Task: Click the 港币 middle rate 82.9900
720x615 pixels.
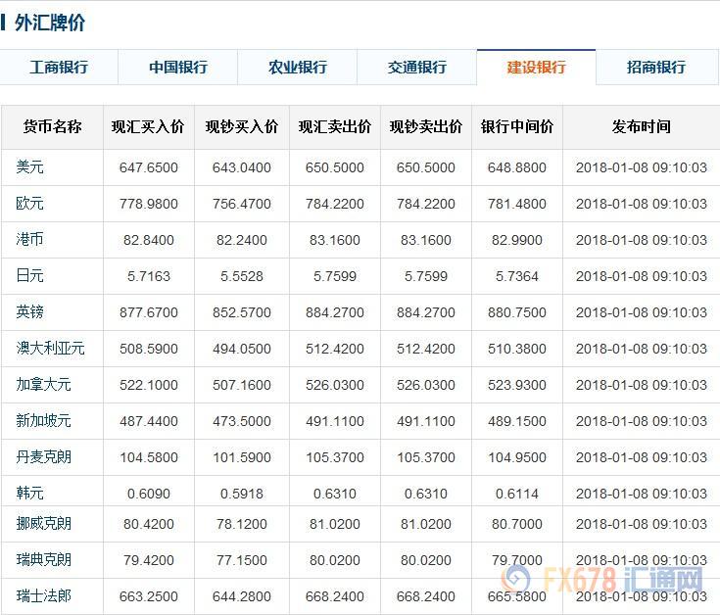Action: click(517, 240)
